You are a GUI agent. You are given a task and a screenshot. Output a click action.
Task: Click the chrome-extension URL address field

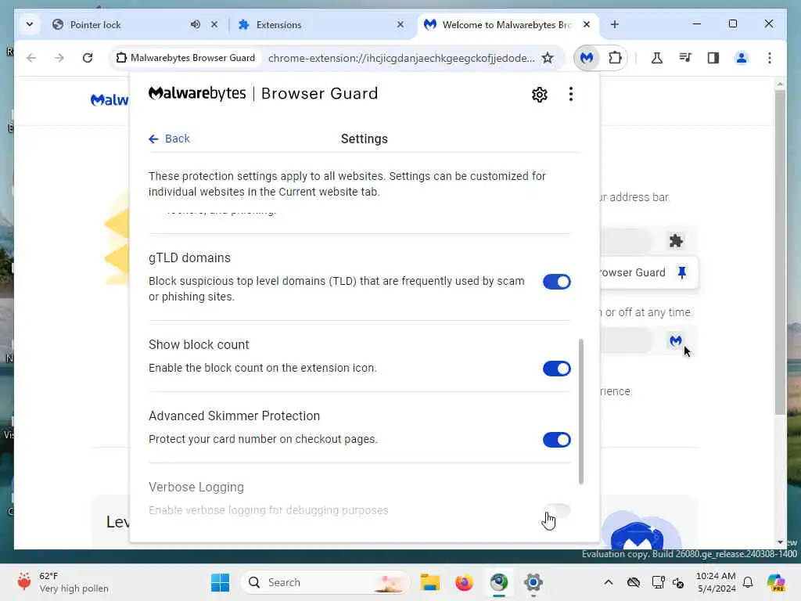401,58
